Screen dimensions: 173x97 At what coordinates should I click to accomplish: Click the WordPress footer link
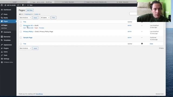[x=39, y=94]
